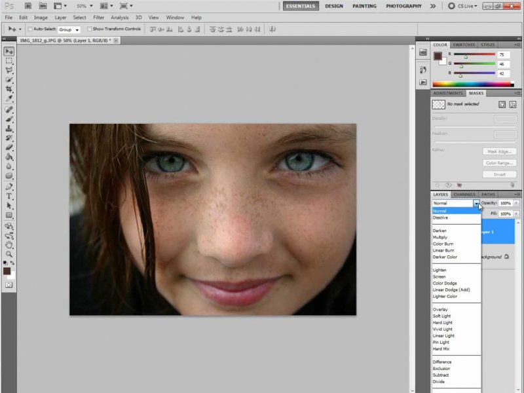Open the Auto-Select Group dropdown
The width and height of the screenshot is (524, 393).
69,29
